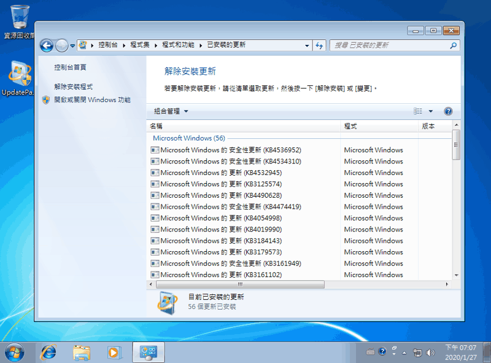Click the shield icon beside Windows 功能

click(x=46, y=100)
